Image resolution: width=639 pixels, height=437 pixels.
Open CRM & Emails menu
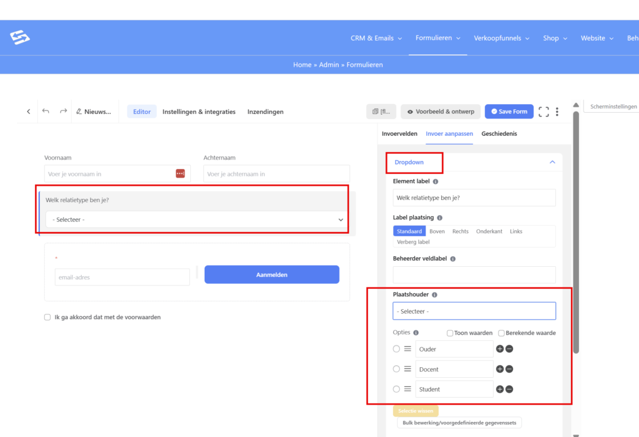(376, 38)
